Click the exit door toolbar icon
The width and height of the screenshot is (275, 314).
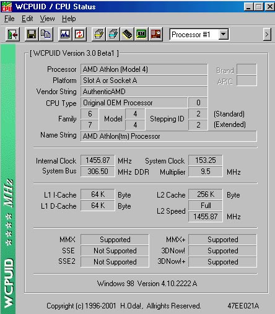coord(13,34)
